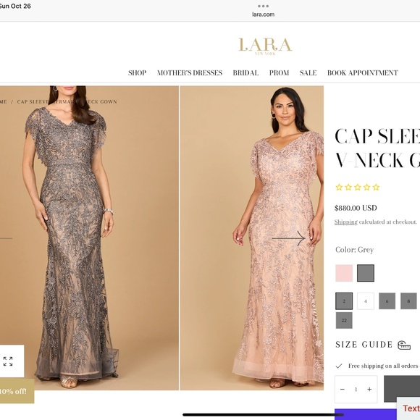Open the size guide measuring tape icon

[x=404, y=345]
